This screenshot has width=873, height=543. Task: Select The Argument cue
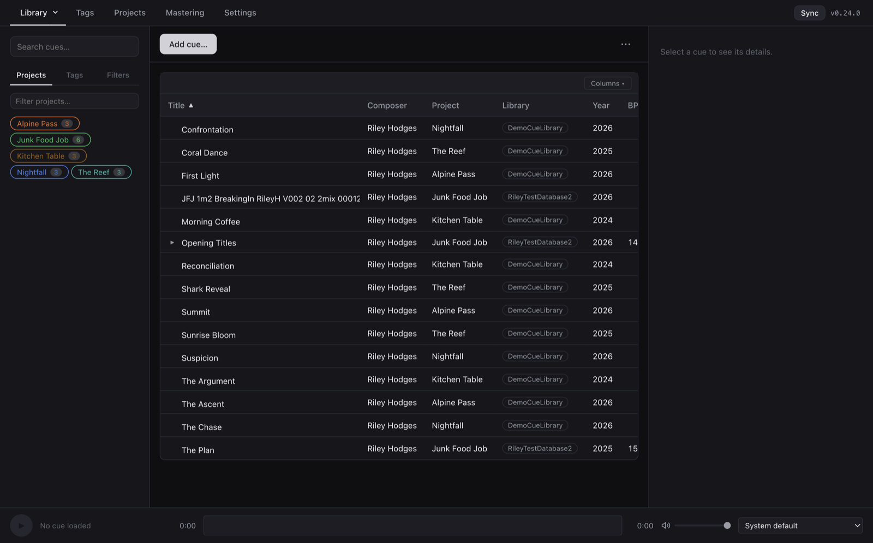coord(208,381)
